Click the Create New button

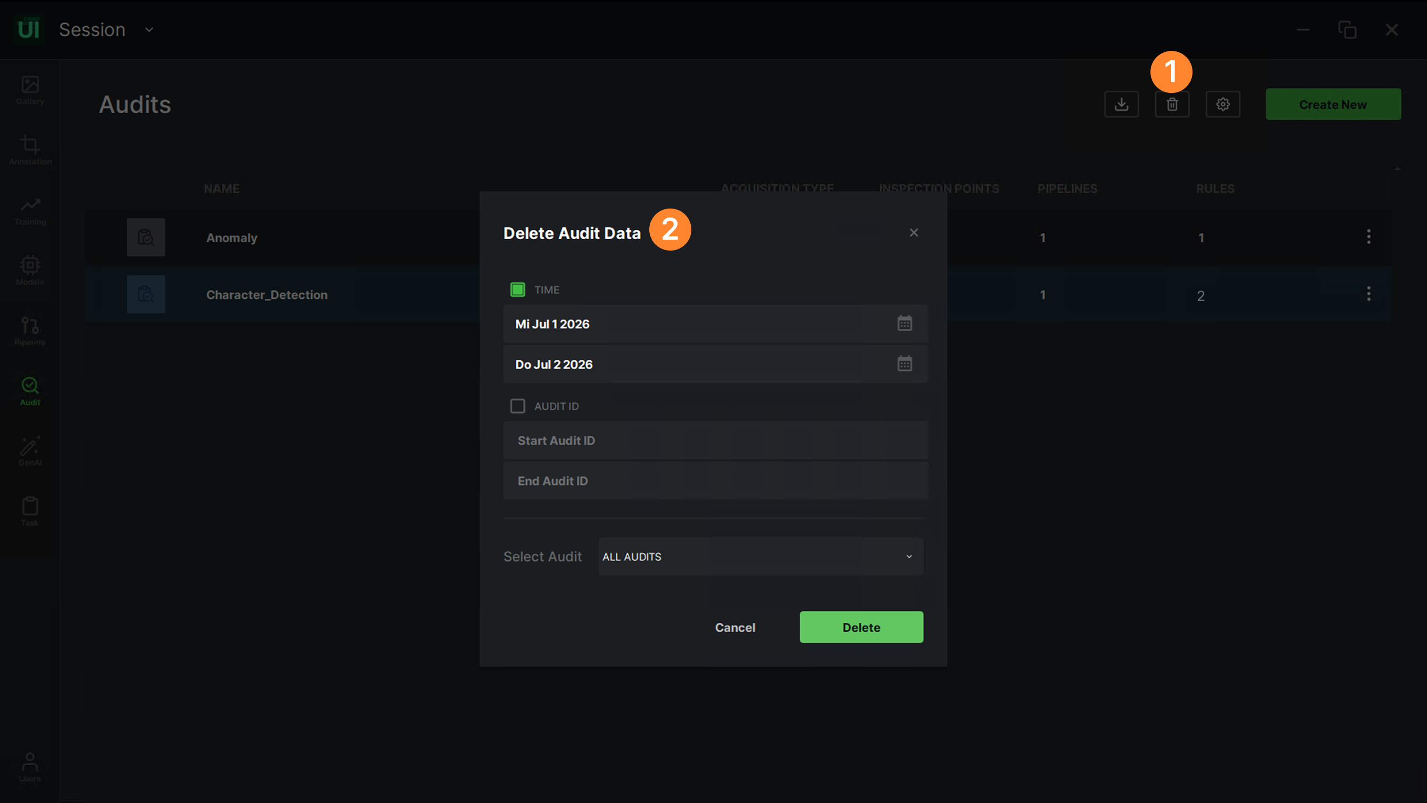click(1333, 104)
